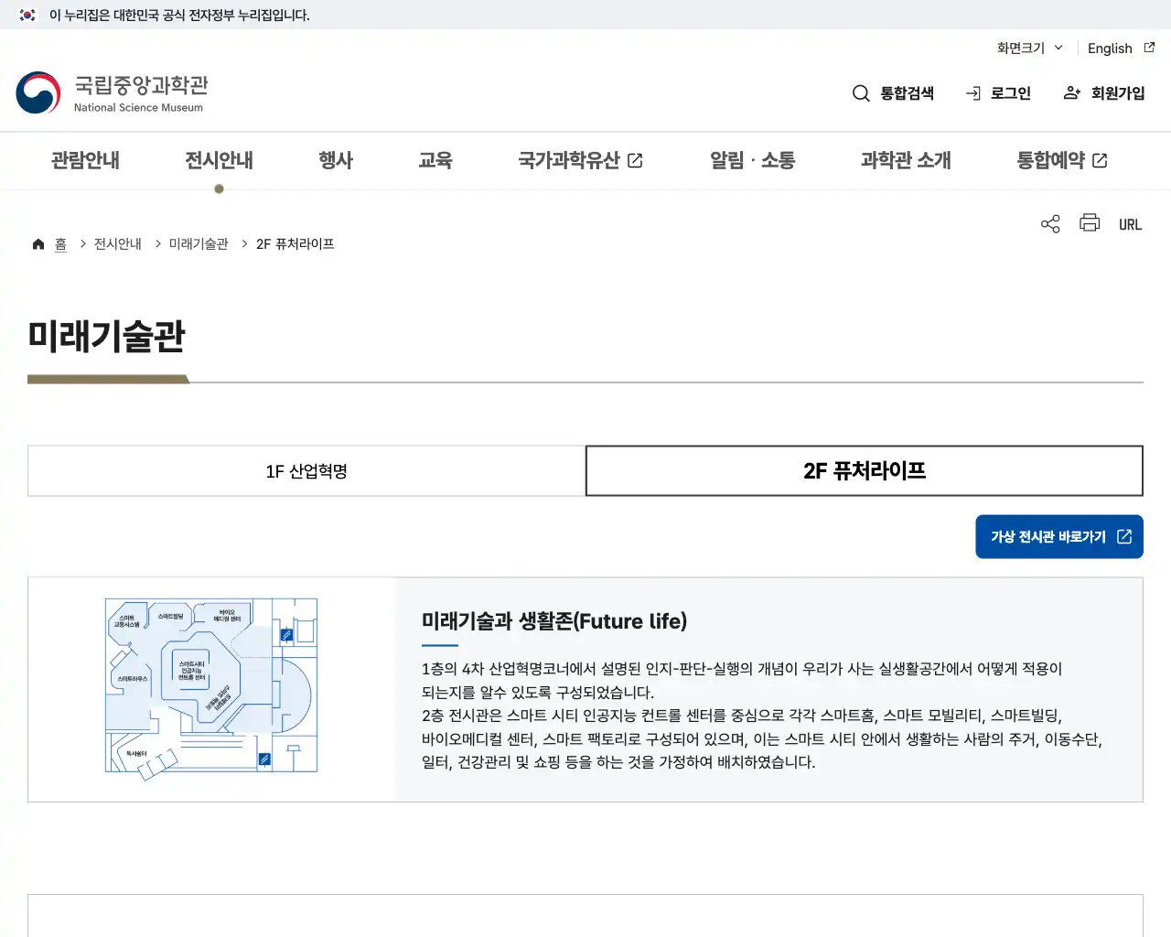The height and width of the screenshot is (937, 1171).
Task: Click the National Science Museum logo
Action: click(x=112, y=92)
